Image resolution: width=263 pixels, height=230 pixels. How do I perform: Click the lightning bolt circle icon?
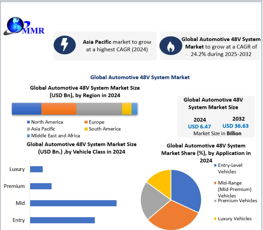(65, 45)
